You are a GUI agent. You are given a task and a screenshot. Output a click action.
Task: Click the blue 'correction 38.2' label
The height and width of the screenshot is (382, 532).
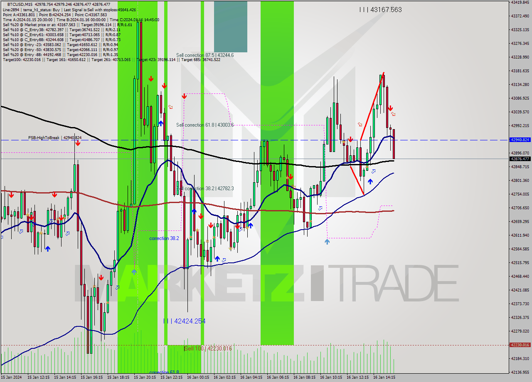coord(164,238)
